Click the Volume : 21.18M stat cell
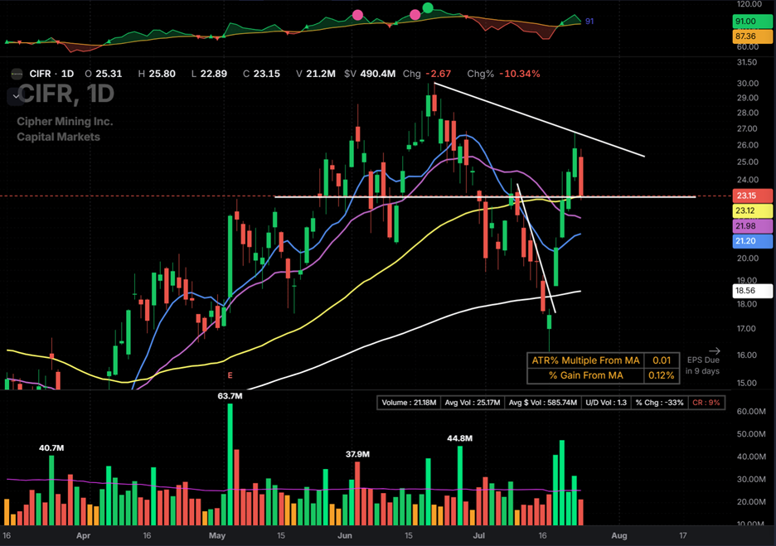 tap(408, 403)
